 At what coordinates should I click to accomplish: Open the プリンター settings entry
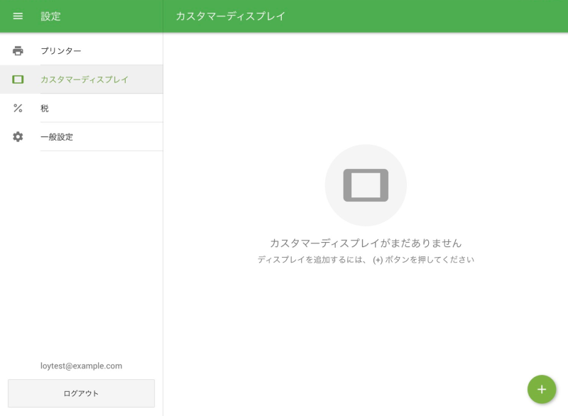pos(60,50)
